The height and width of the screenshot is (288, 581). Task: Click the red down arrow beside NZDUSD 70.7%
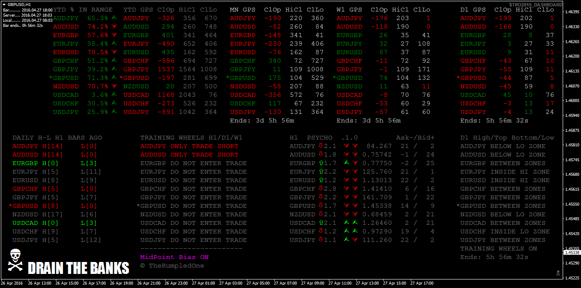(x=114, y=86)
